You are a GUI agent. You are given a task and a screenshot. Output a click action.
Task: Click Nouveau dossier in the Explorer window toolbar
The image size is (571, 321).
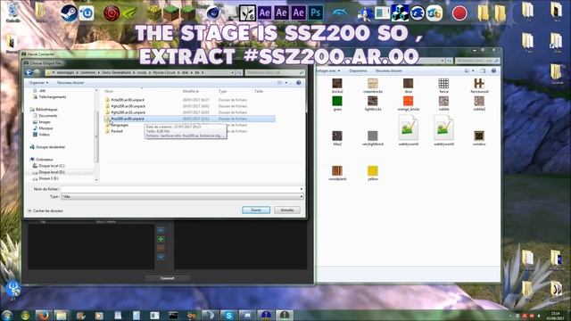(x=389, y=70)
